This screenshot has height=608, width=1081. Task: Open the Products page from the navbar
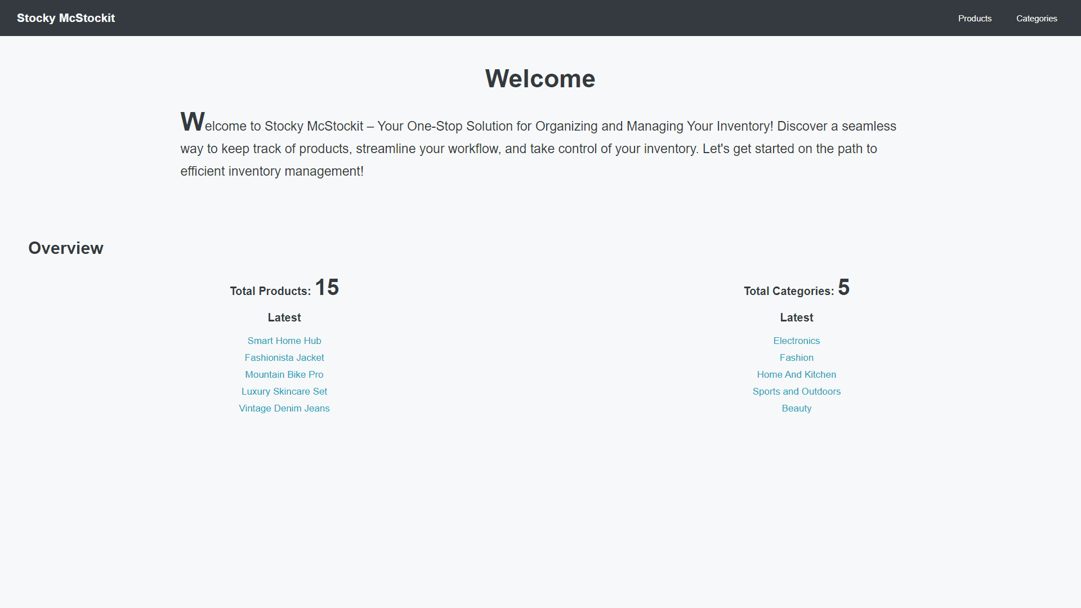click(x=975, y=18)
